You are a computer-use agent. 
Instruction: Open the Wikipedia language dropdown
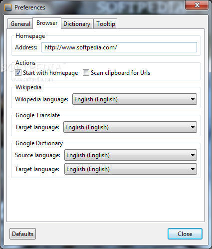coord(135,99)
